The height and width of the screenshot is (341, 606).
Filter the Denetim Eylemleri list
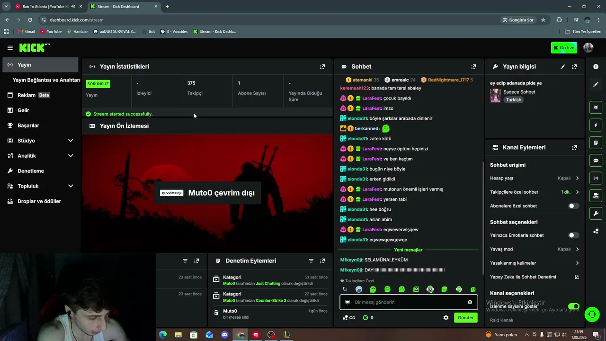311,261
